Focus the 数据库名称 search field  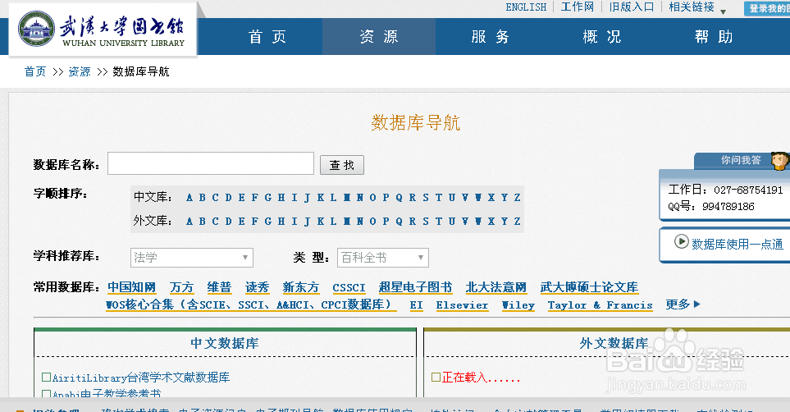pyautogui.click(x=211, y=163)
